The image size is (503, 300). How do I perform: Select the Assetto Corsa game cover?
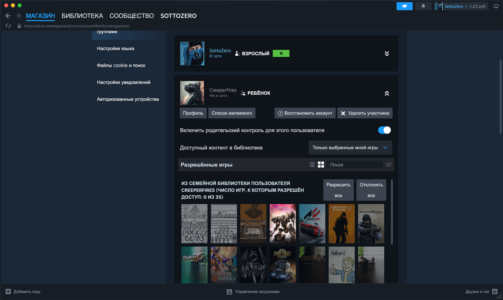coord(312,223)
